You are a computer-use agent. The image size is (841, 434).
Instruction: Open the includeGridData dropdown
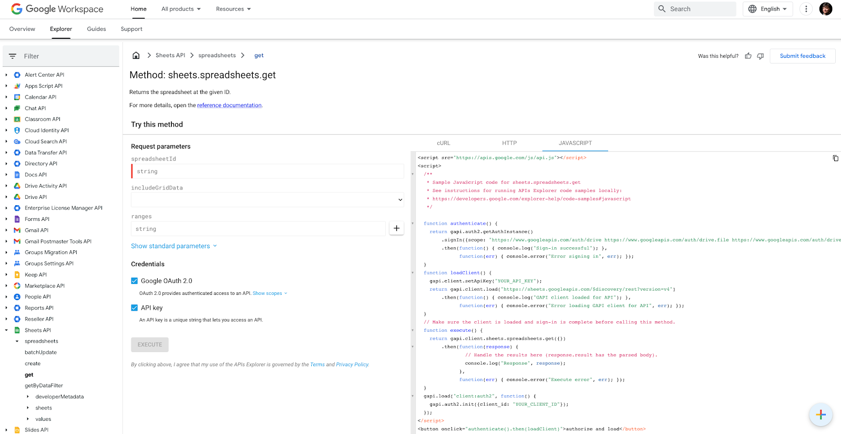pos(268,199)
